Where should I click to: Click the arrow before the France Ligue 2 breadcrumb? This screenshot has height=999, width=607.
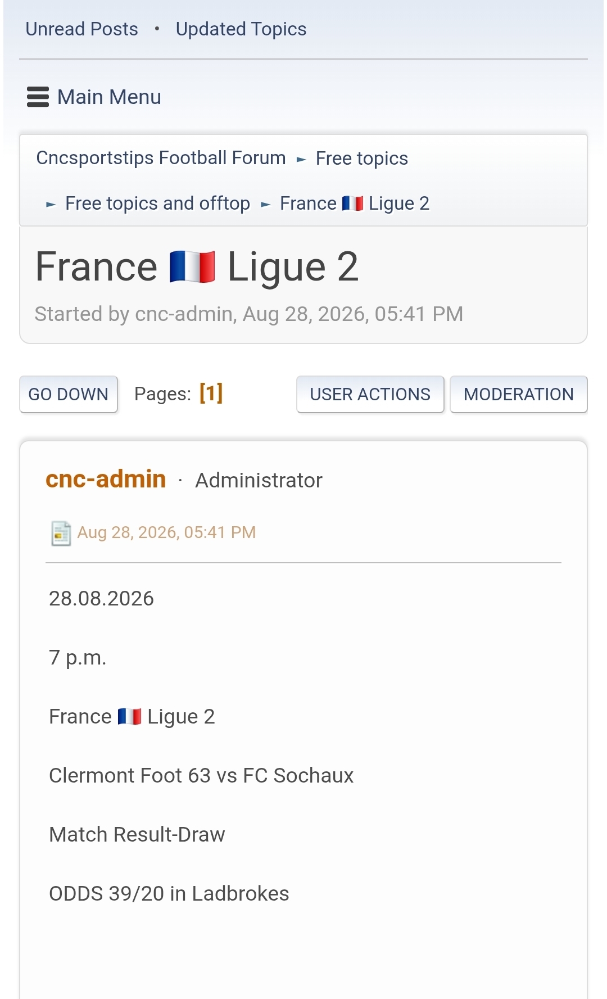coord(266,205)
